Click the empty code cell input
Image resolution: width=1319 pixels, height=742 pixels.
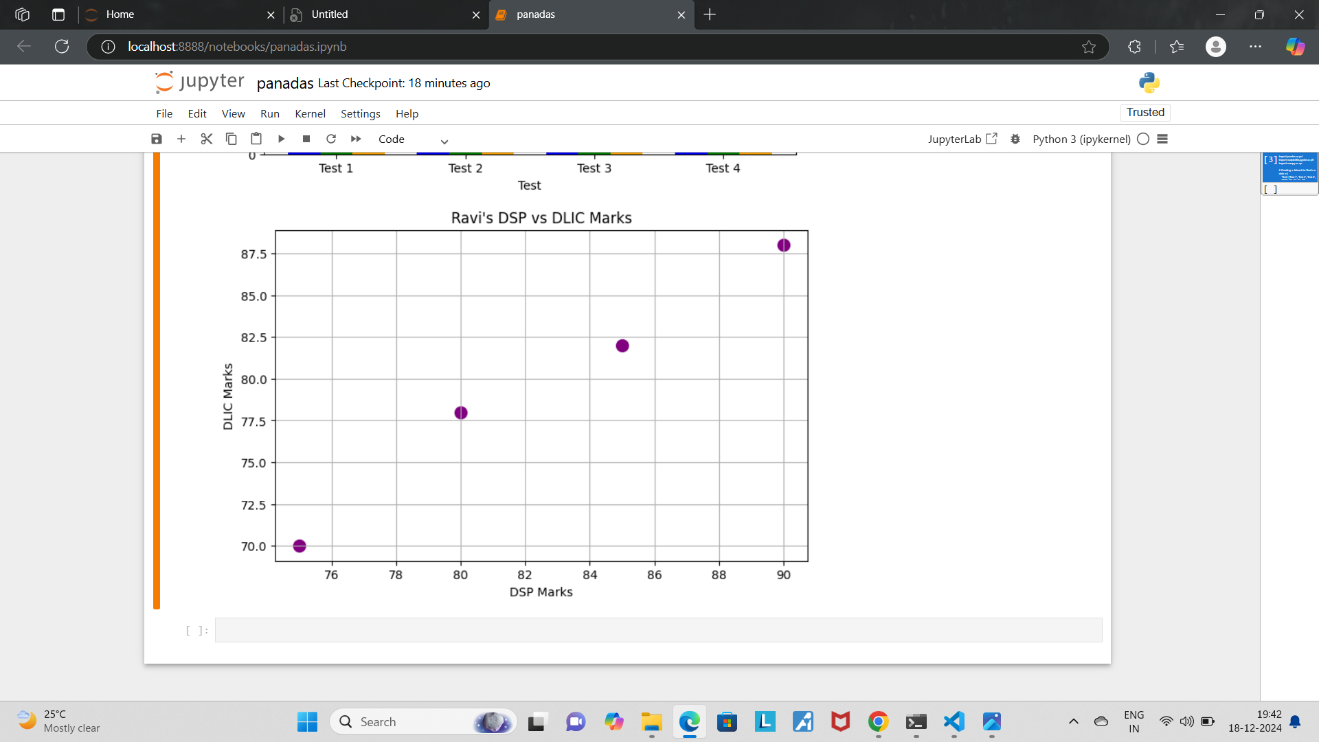[x=658, y=630]
